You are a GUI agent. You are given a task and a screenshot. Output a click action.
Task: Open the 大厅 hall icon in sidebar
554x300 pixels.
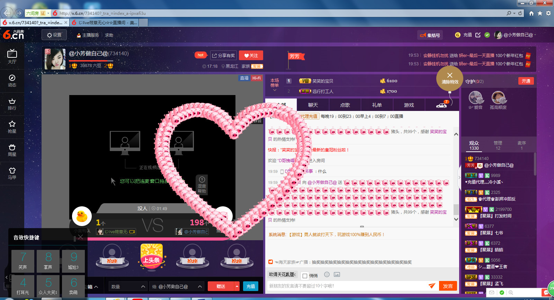point(12,56)
